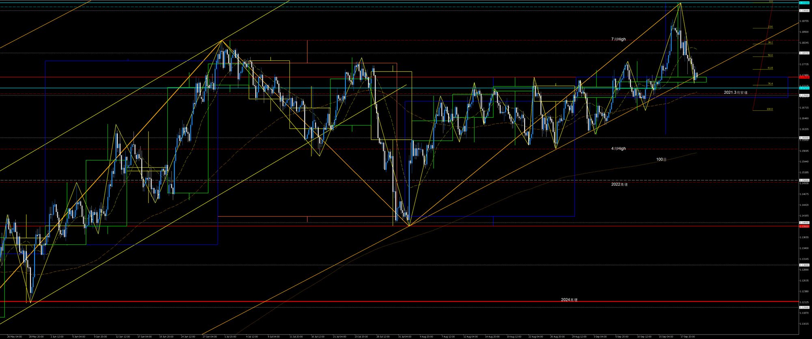Viewport: 812px width, 339px height.
Task: Click the Fibonacci 23.6 level label
Action: click(x=770, y=27)
